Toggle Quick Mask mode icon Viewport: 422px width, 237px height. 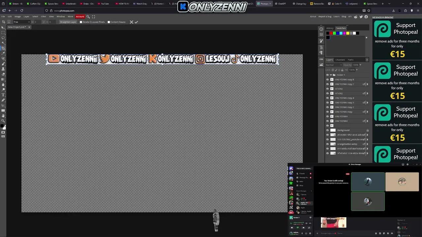3,132
